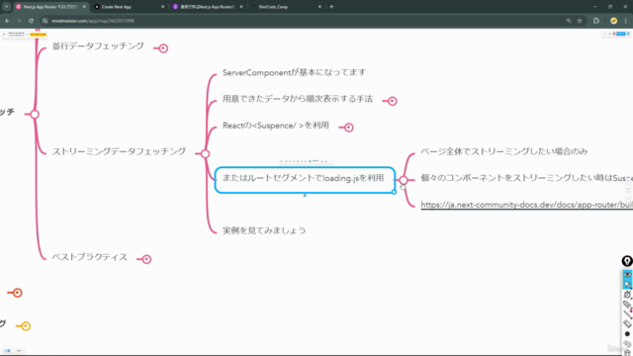
Task: Select the arrow pointer tool
Action: click(627, 285)
